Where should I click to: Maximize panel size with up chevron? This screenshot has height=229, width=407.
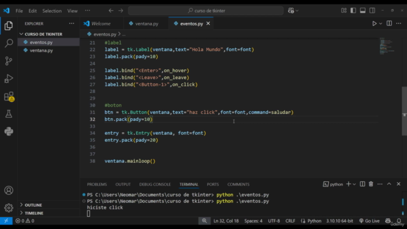(x=389, y=184)
